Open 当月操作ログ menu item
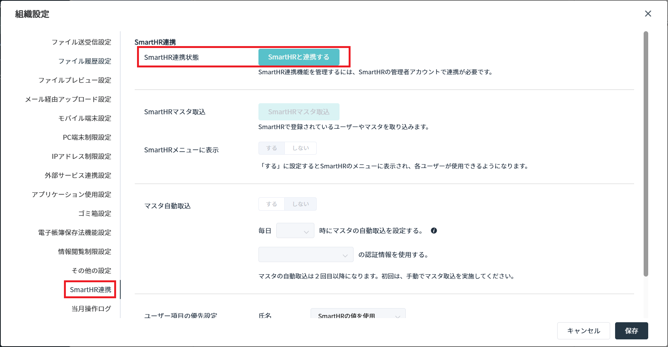This screenshot has width=668, height=347. 91,309
